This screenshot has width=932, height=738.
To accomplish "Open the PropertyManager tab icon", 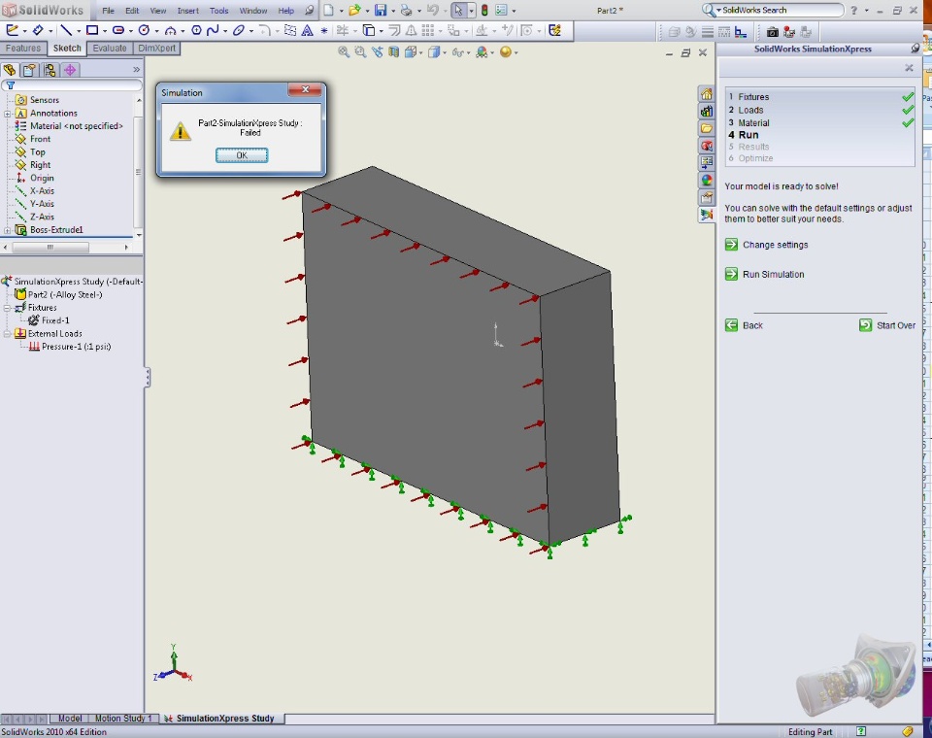I will [30, 70].
